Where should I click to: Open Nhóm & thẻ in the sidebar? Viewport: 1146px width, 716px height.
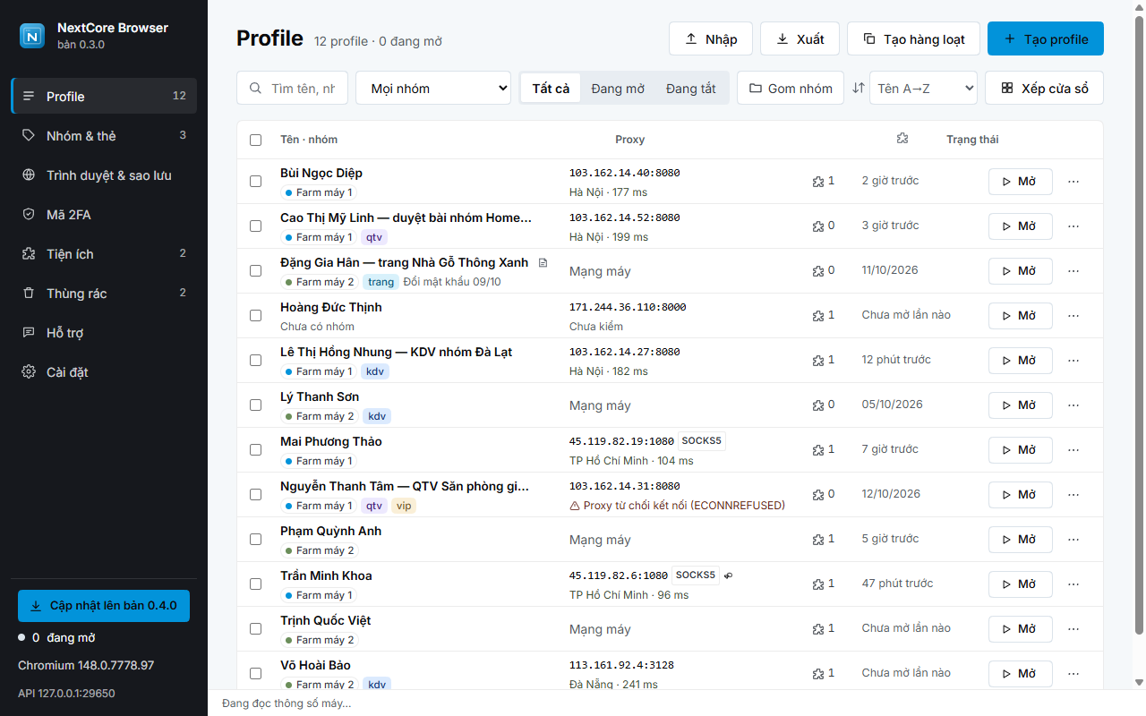(104, 135)
